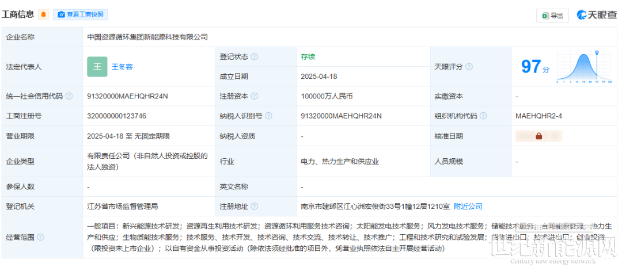The height and width of the screenshot is (267, 622).
Task: Open 查看工商快照 snapshot button
Action: 81,14
